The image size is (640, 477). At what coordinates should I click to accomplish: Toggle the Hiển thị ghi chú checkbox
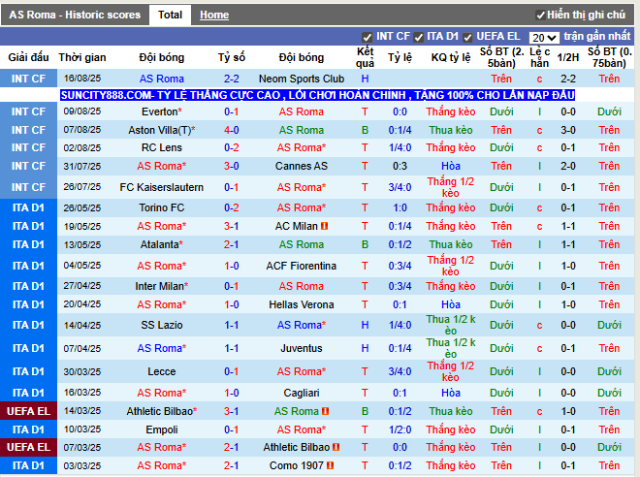click(x=540, y=16)
